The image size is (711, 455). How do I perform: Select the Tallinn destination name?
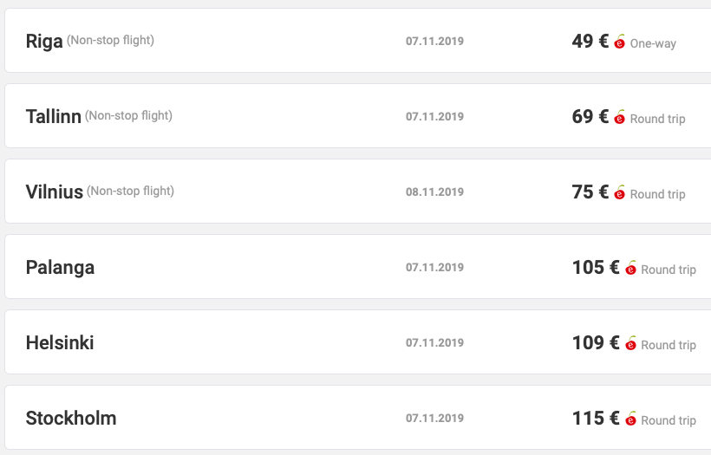tap(54, 116)
